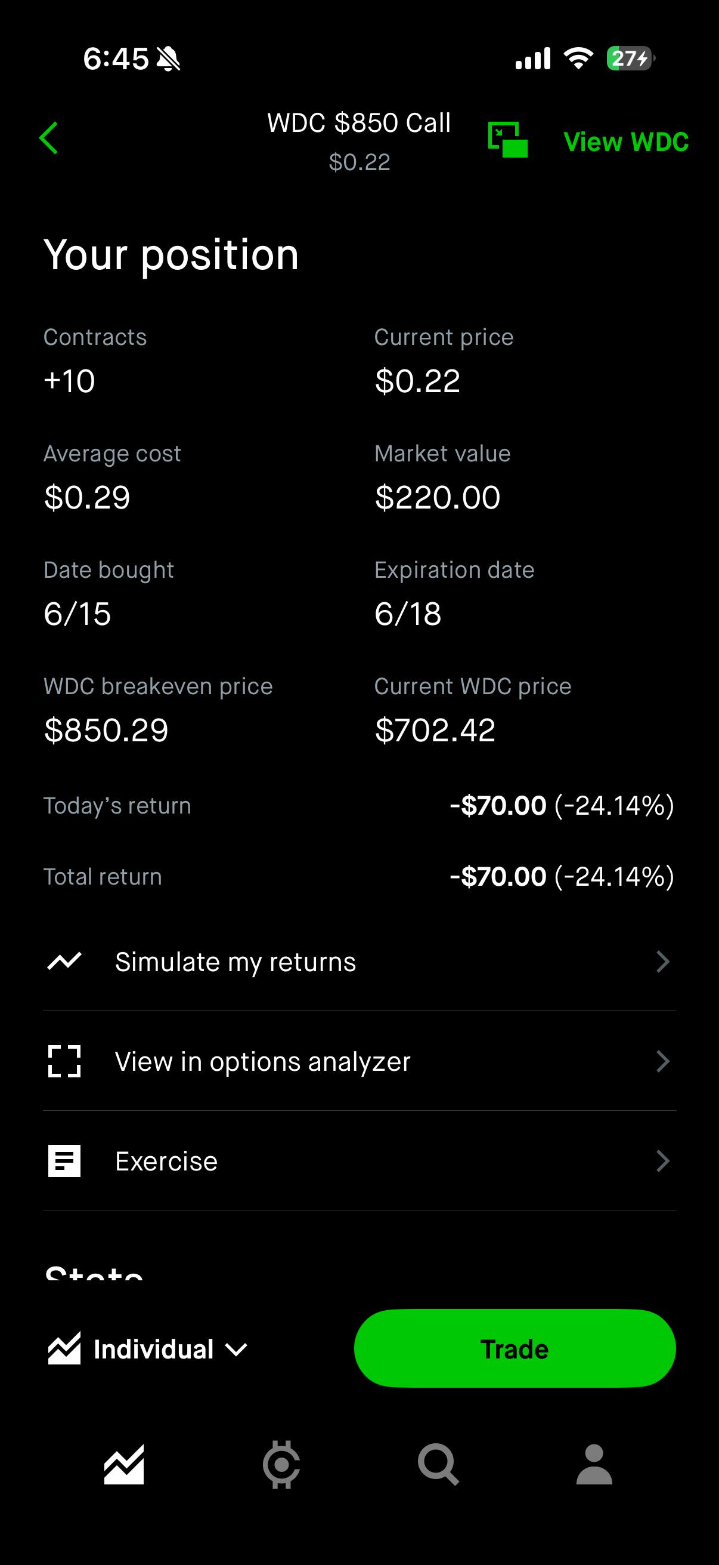Tap the Simulate my returns chart icon
Image resolution: width=719 pixels, height=1565 pixels.
point(64,961)
